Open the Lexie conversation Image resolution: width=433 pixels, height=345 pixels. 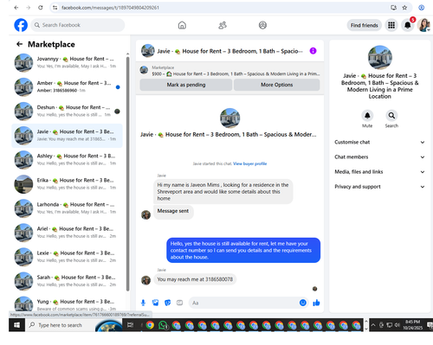[67, 257]
